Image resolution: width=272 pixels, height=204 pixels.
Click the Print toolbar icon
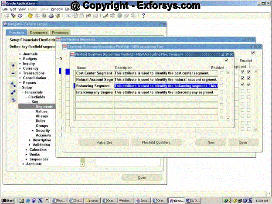tap(51, 16)
